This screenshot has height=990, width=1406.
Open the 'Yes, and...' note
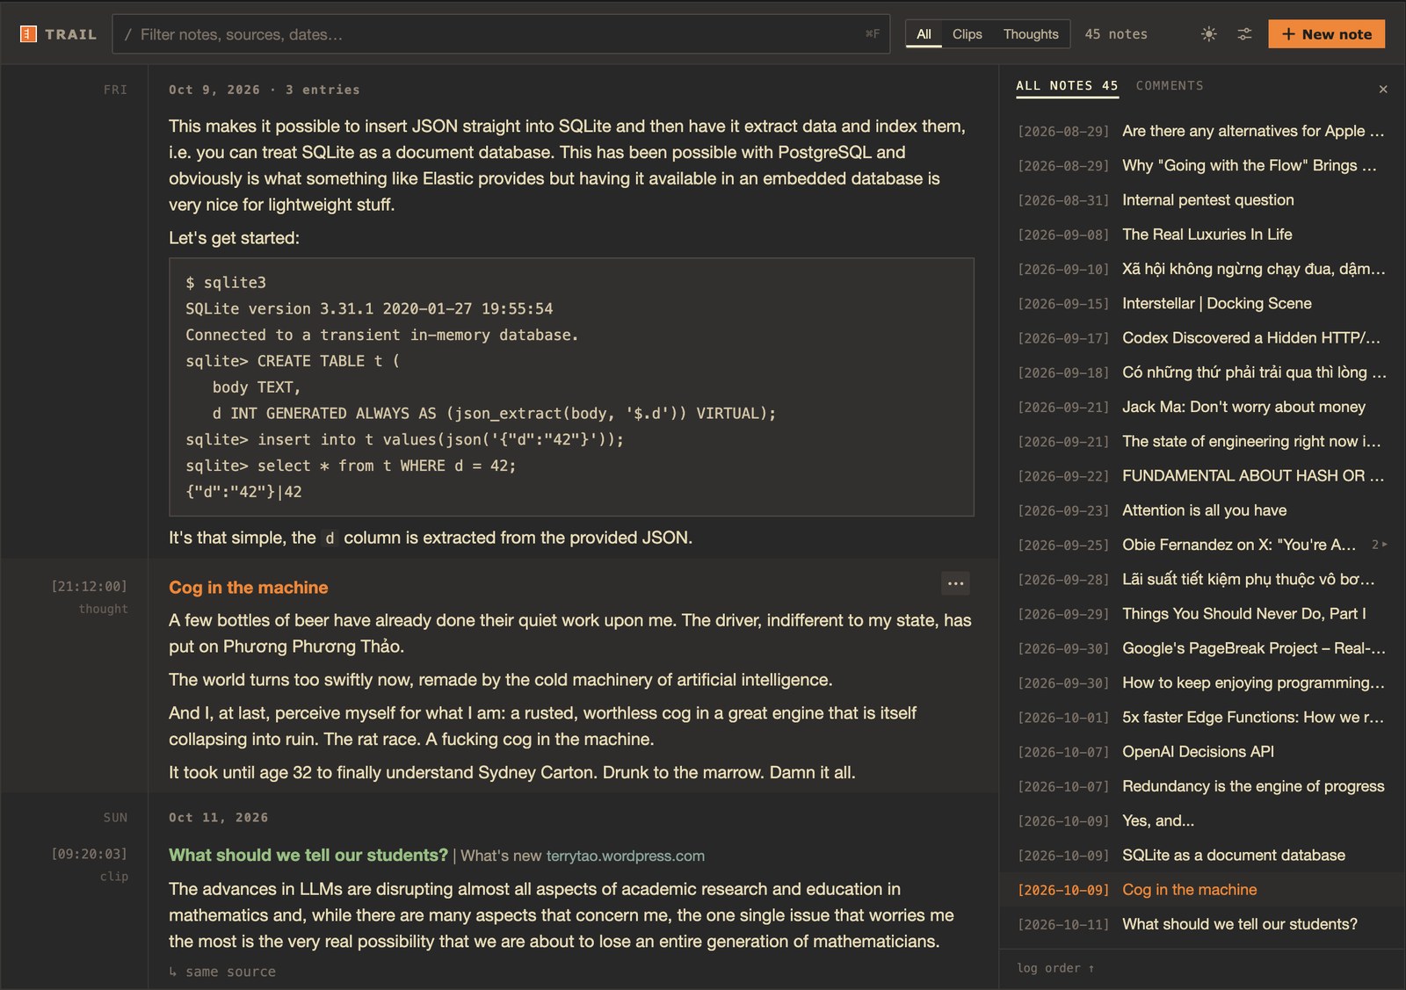click(x=1201, y=820)
